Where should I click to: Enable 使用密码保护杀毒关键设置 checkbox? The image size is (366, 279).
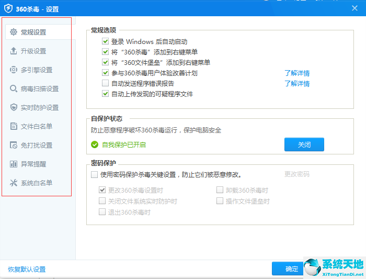94,174
